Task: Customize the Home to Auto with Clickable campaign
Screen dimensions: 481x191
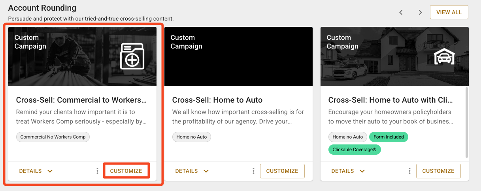Action: coord(438,171)
